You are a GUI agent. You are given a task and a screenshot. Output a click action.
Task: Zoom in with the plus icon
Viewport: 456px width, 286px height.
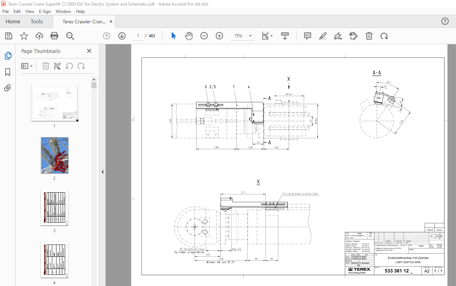click(219, 36)
